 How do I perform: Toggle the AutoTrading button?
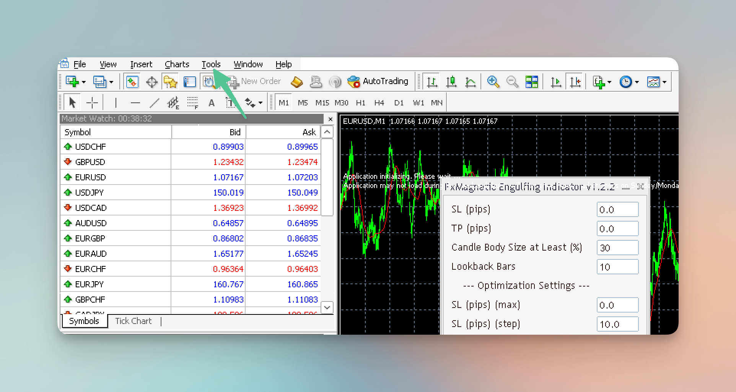(x=378, y=81)
